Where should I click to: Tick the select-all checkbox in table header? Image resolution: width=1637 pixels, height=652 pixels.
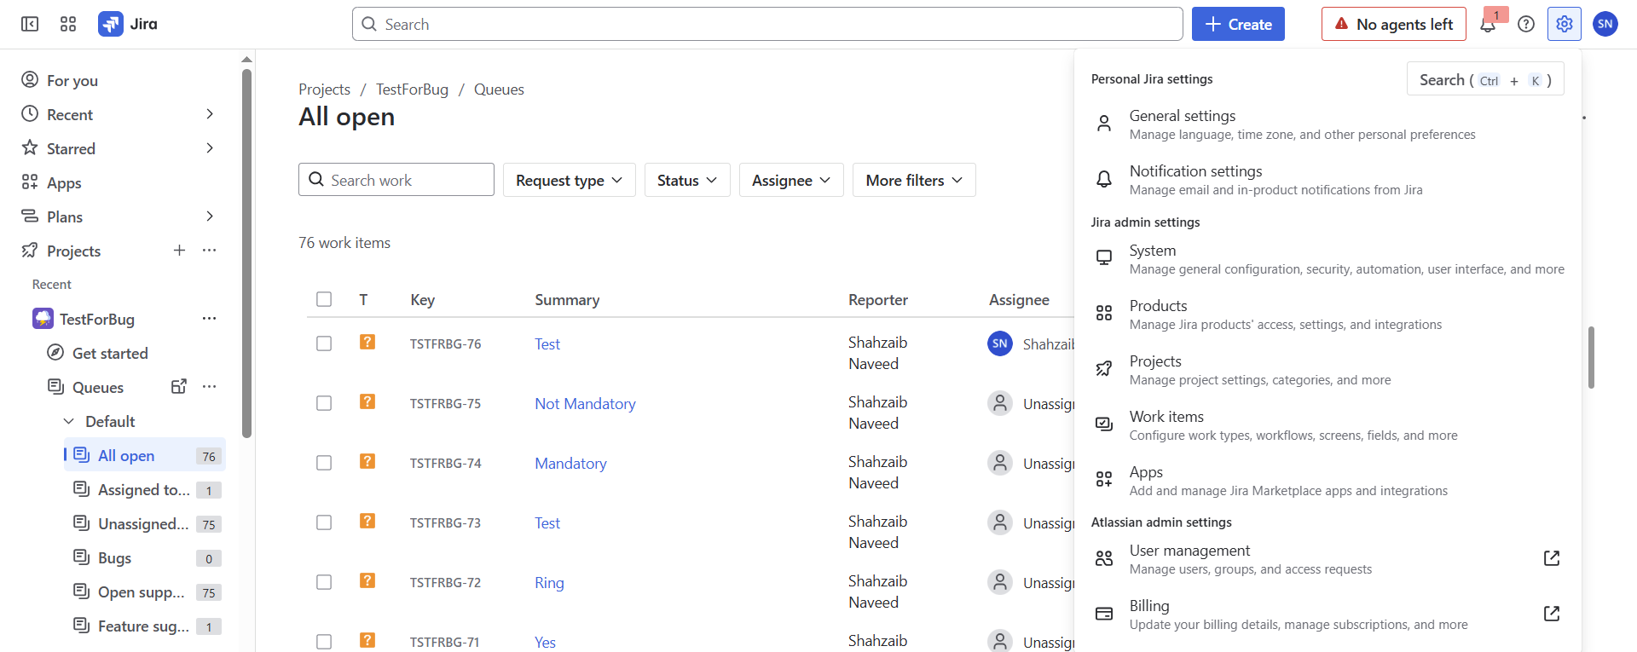pyautogui.click(x=324, y=299)
